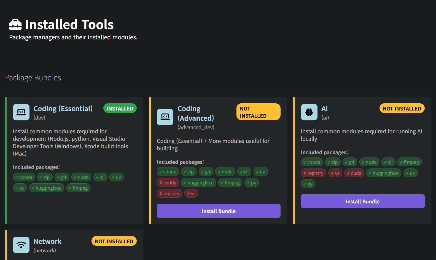Select ffmpeg tag in Coding (Advanced)
436x260 pixels.
tap(230, 183)
